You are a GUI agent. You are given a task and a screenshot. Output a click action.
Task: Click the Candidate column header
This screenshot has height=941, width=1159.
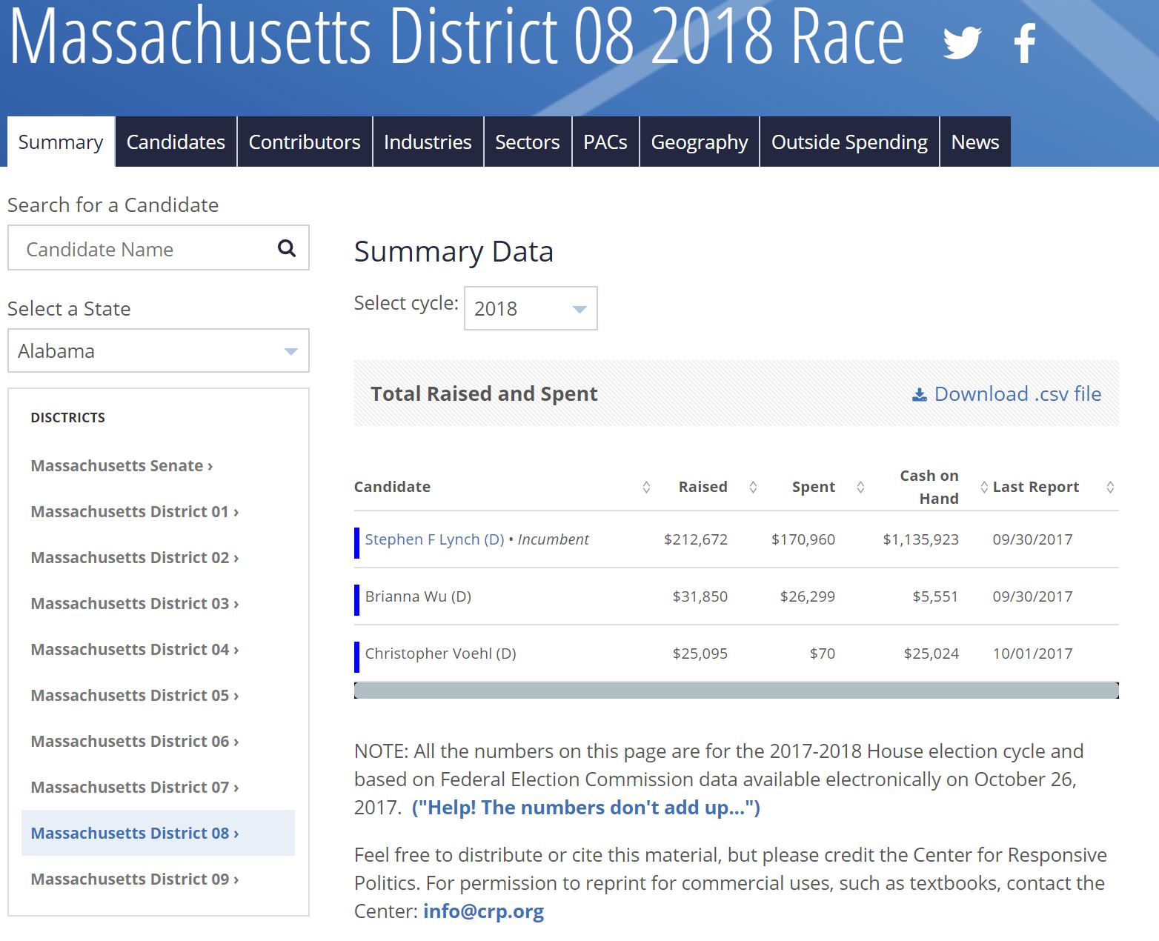coord(392,487)
